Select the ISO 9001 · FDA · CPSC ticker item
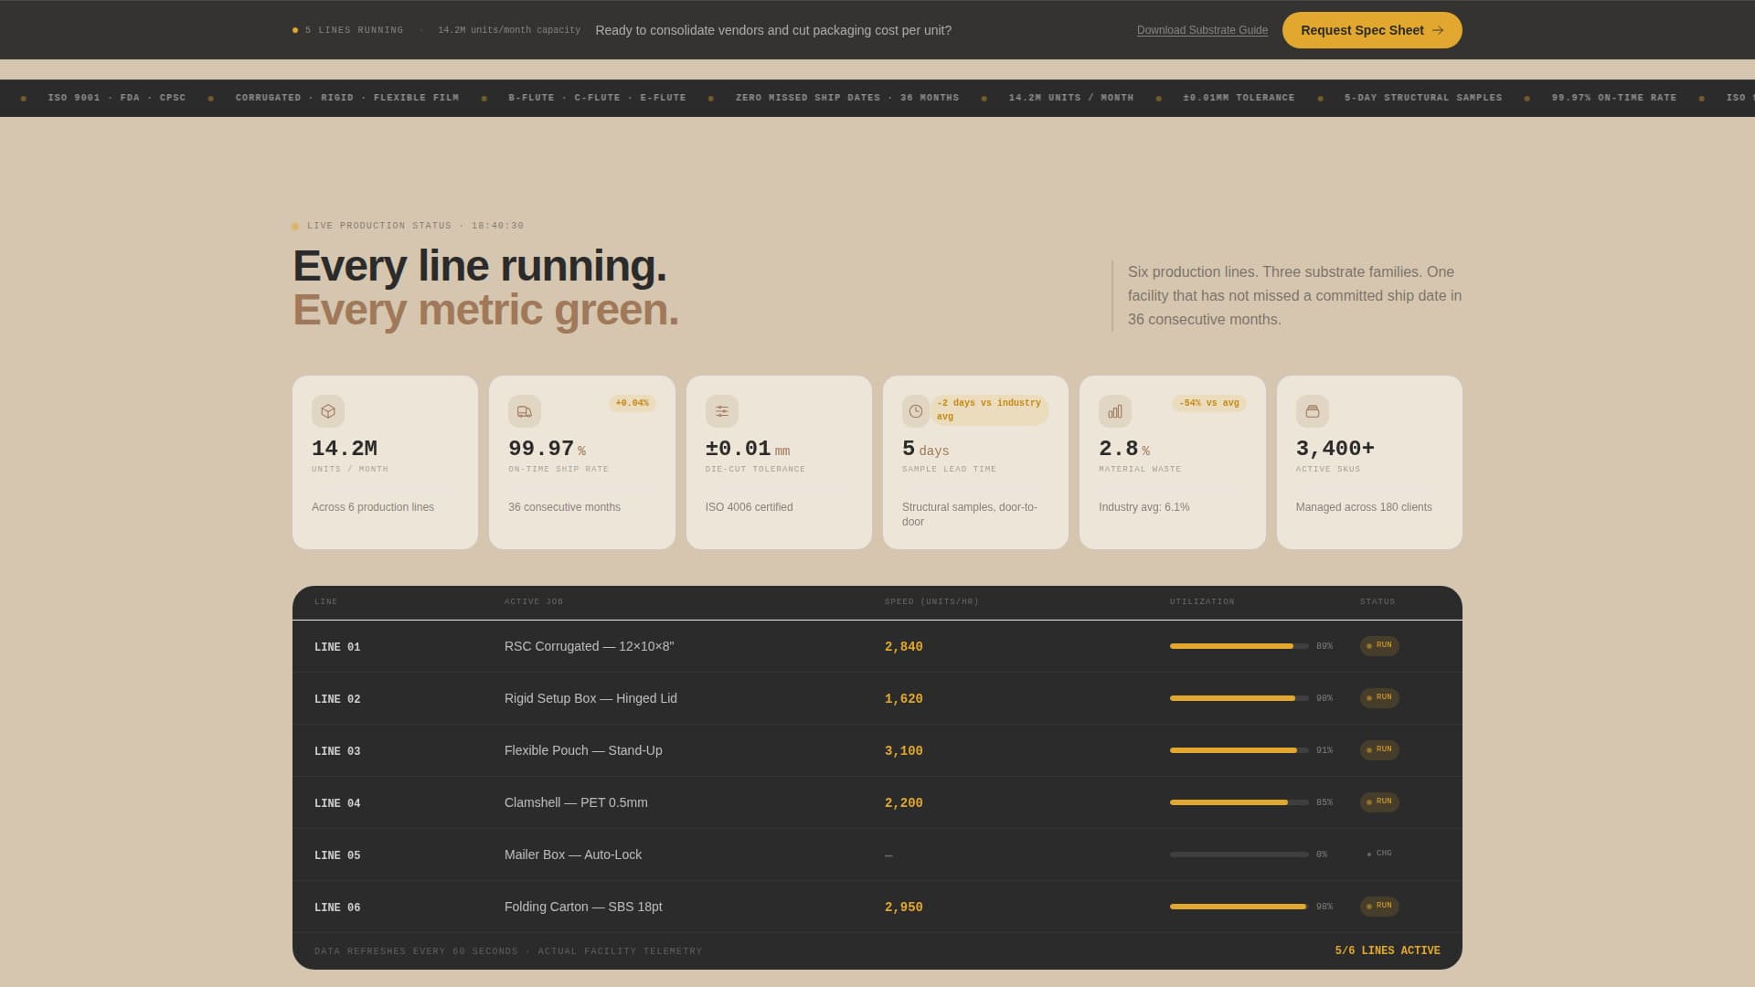1755x987 pixels. click(x=116, y=98)
